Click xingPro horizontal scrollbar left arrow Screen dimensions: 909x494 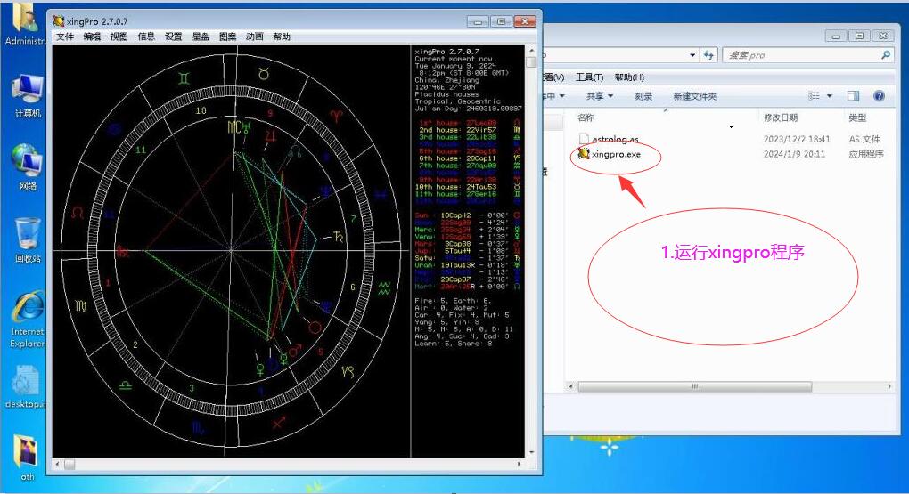[57, 464]
